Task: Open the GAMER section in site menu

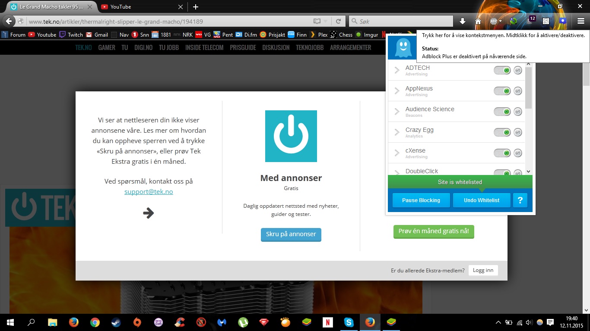Action: point(107,47)
